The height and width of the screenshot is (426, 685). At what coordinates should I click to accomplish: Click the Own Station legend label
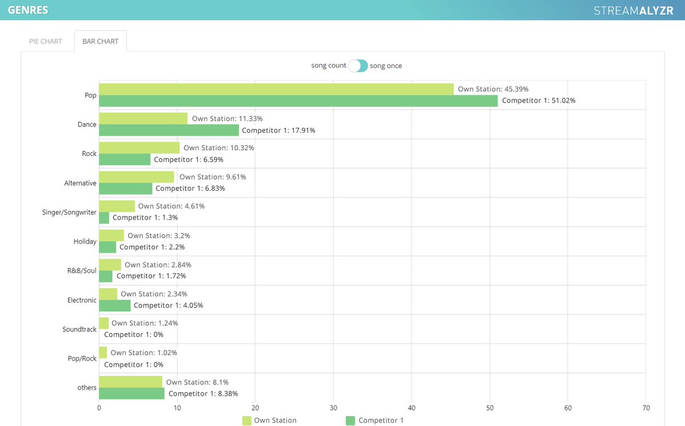click(275, 420)
